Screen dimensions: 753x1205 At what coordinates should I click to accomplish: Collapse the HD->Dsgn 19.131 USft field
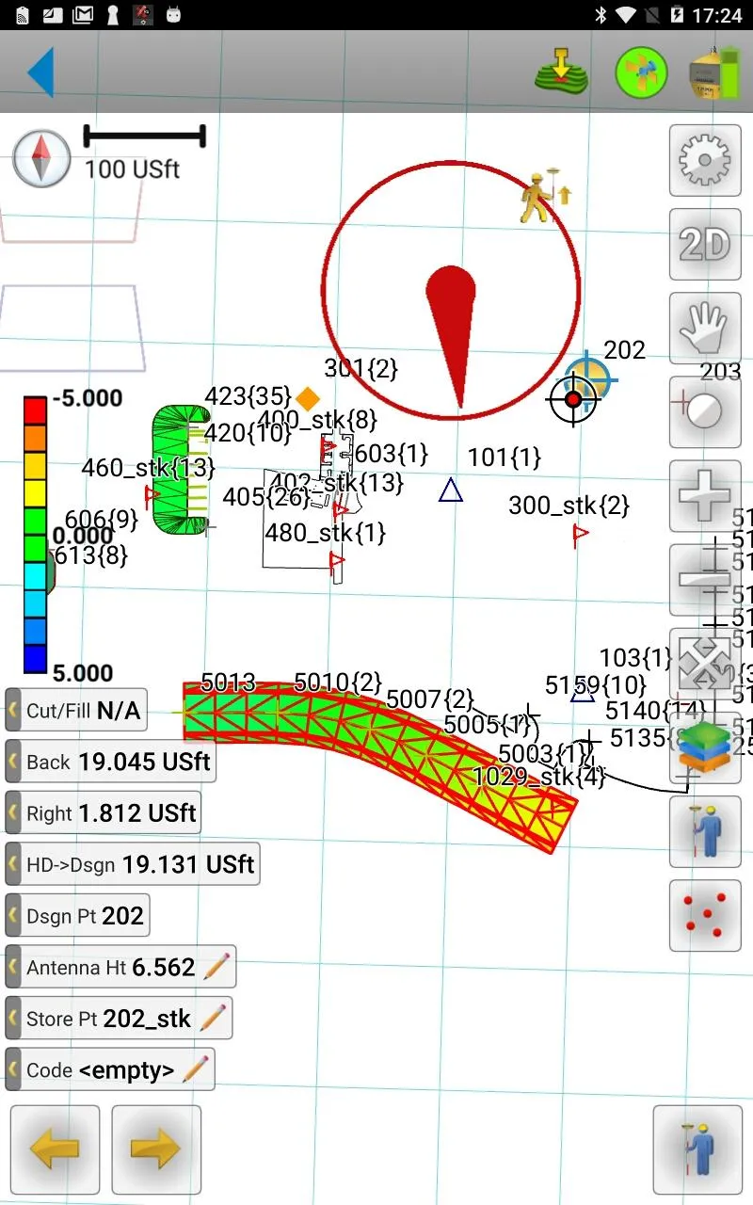(x=13, y=864)
